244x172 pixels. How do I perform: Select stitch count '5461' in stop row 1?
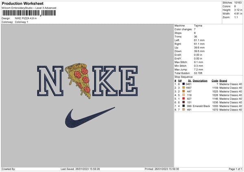tap(188, 84)
